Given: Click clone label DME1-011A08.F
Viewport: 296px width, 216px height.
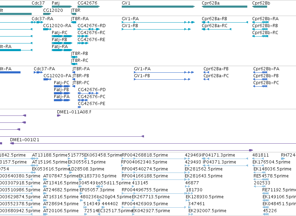Looking at the screenshot, I should point(74,112).
